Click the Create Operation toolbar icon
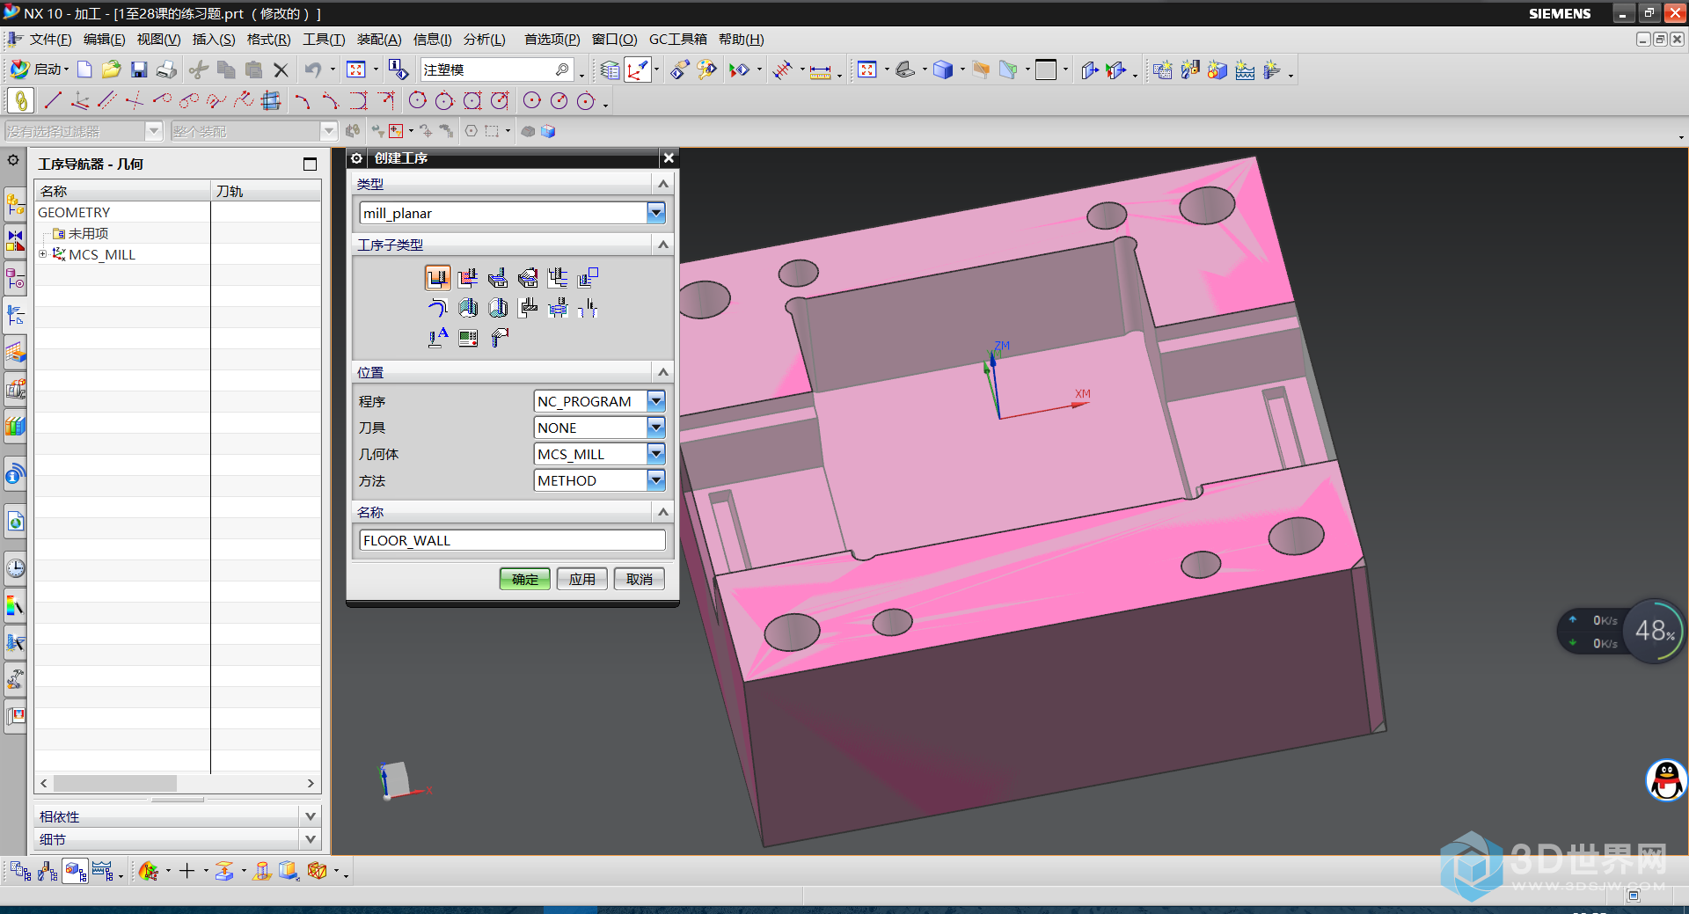This screenshot has height=914, width=1689. click(1271, 70)
